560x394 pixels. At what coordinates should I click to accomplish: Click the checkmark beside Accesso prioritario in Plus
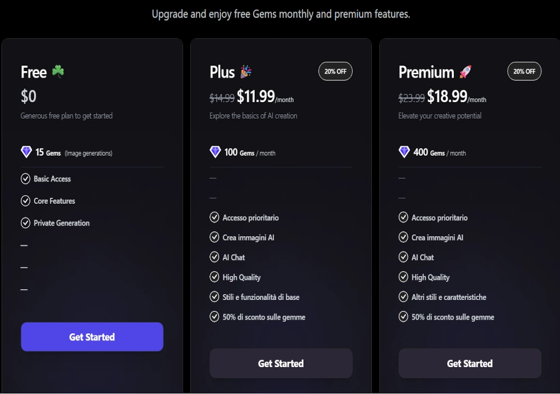tap(214, 217)
